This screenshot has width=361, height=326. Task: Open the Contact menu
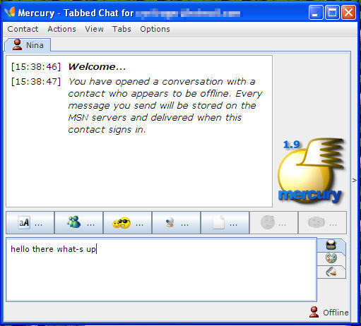(x=23, y=29)
